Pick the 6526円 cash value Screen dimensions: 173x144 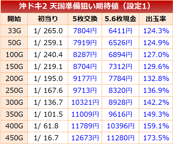tap(120, 43)
